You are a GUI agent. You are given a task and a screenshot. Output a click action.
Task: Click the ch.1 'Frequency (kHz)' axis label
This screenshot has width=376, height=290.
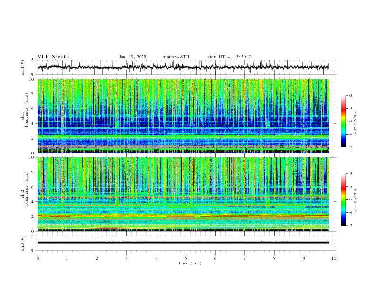(27, 110)
